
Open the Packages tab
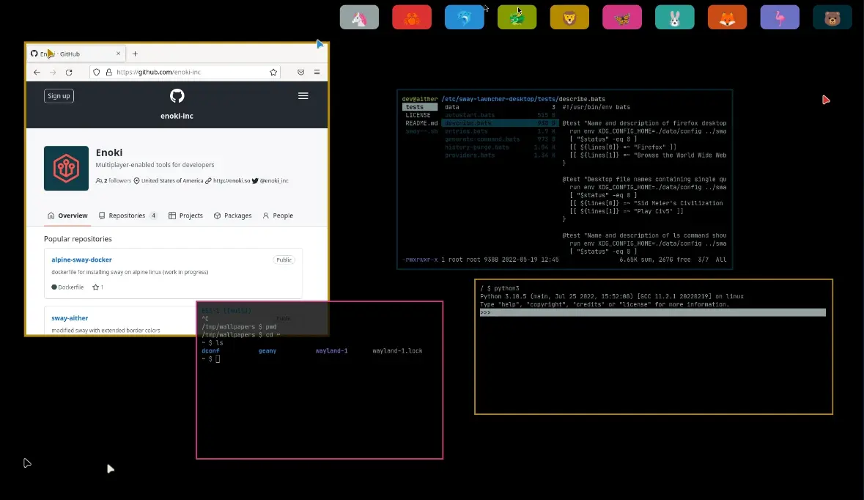(232, 216)
